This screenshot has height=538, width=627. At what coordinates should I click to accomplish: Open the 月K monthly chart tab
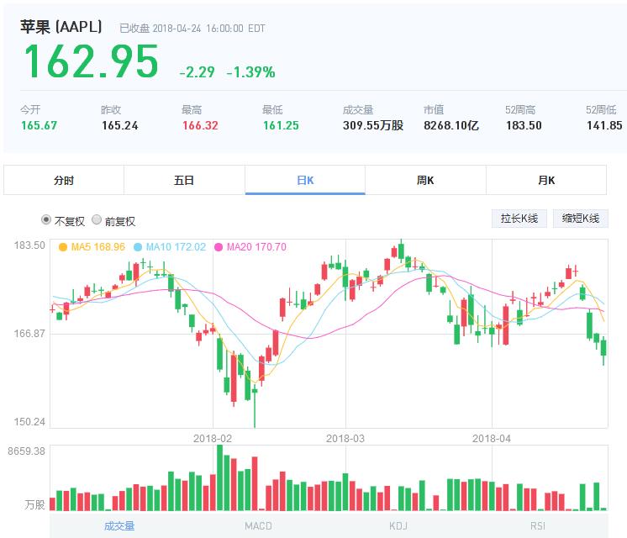546,180
